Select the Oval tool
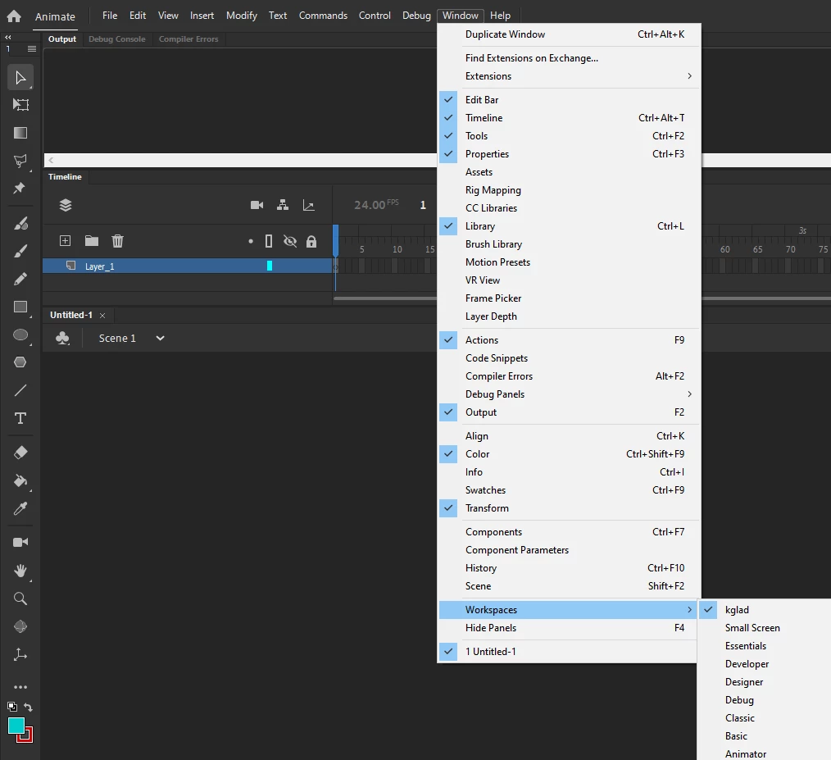 tap(20, 334)
